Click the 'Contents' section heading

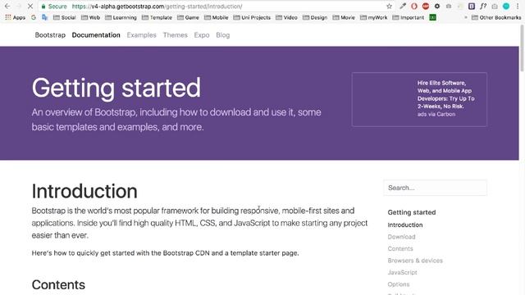coord(58,284)
